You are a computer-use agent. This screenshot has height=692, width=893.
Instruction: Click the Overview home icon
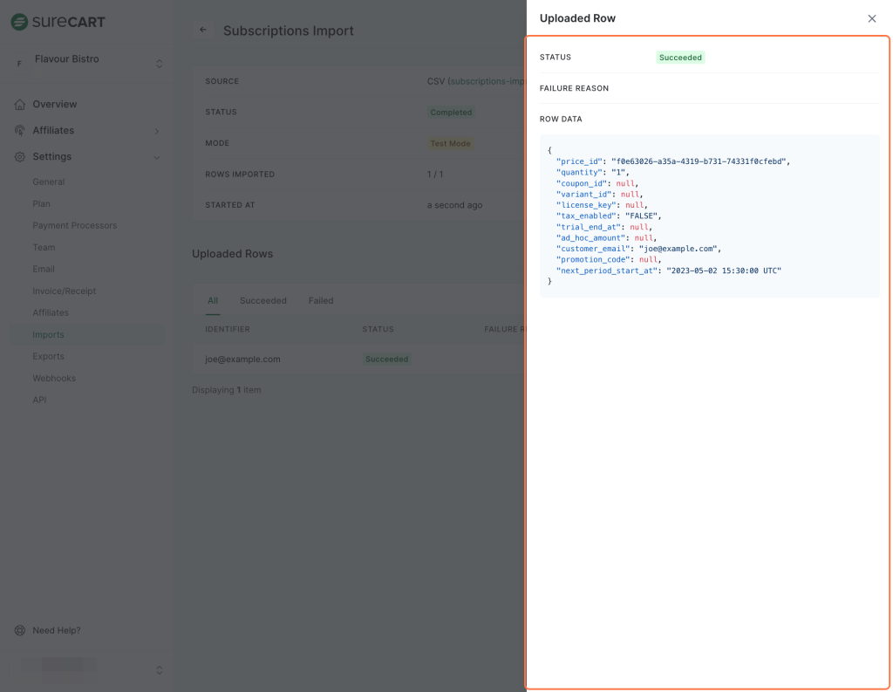point(20,105)
